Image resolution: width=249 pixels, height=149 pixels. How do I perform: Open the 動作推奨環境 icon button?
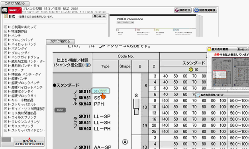coord(205,10)
